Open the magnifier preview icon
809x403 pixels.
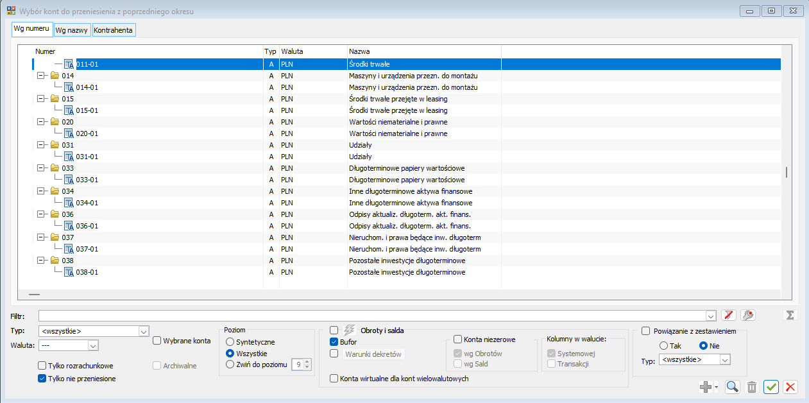point(733,387)
